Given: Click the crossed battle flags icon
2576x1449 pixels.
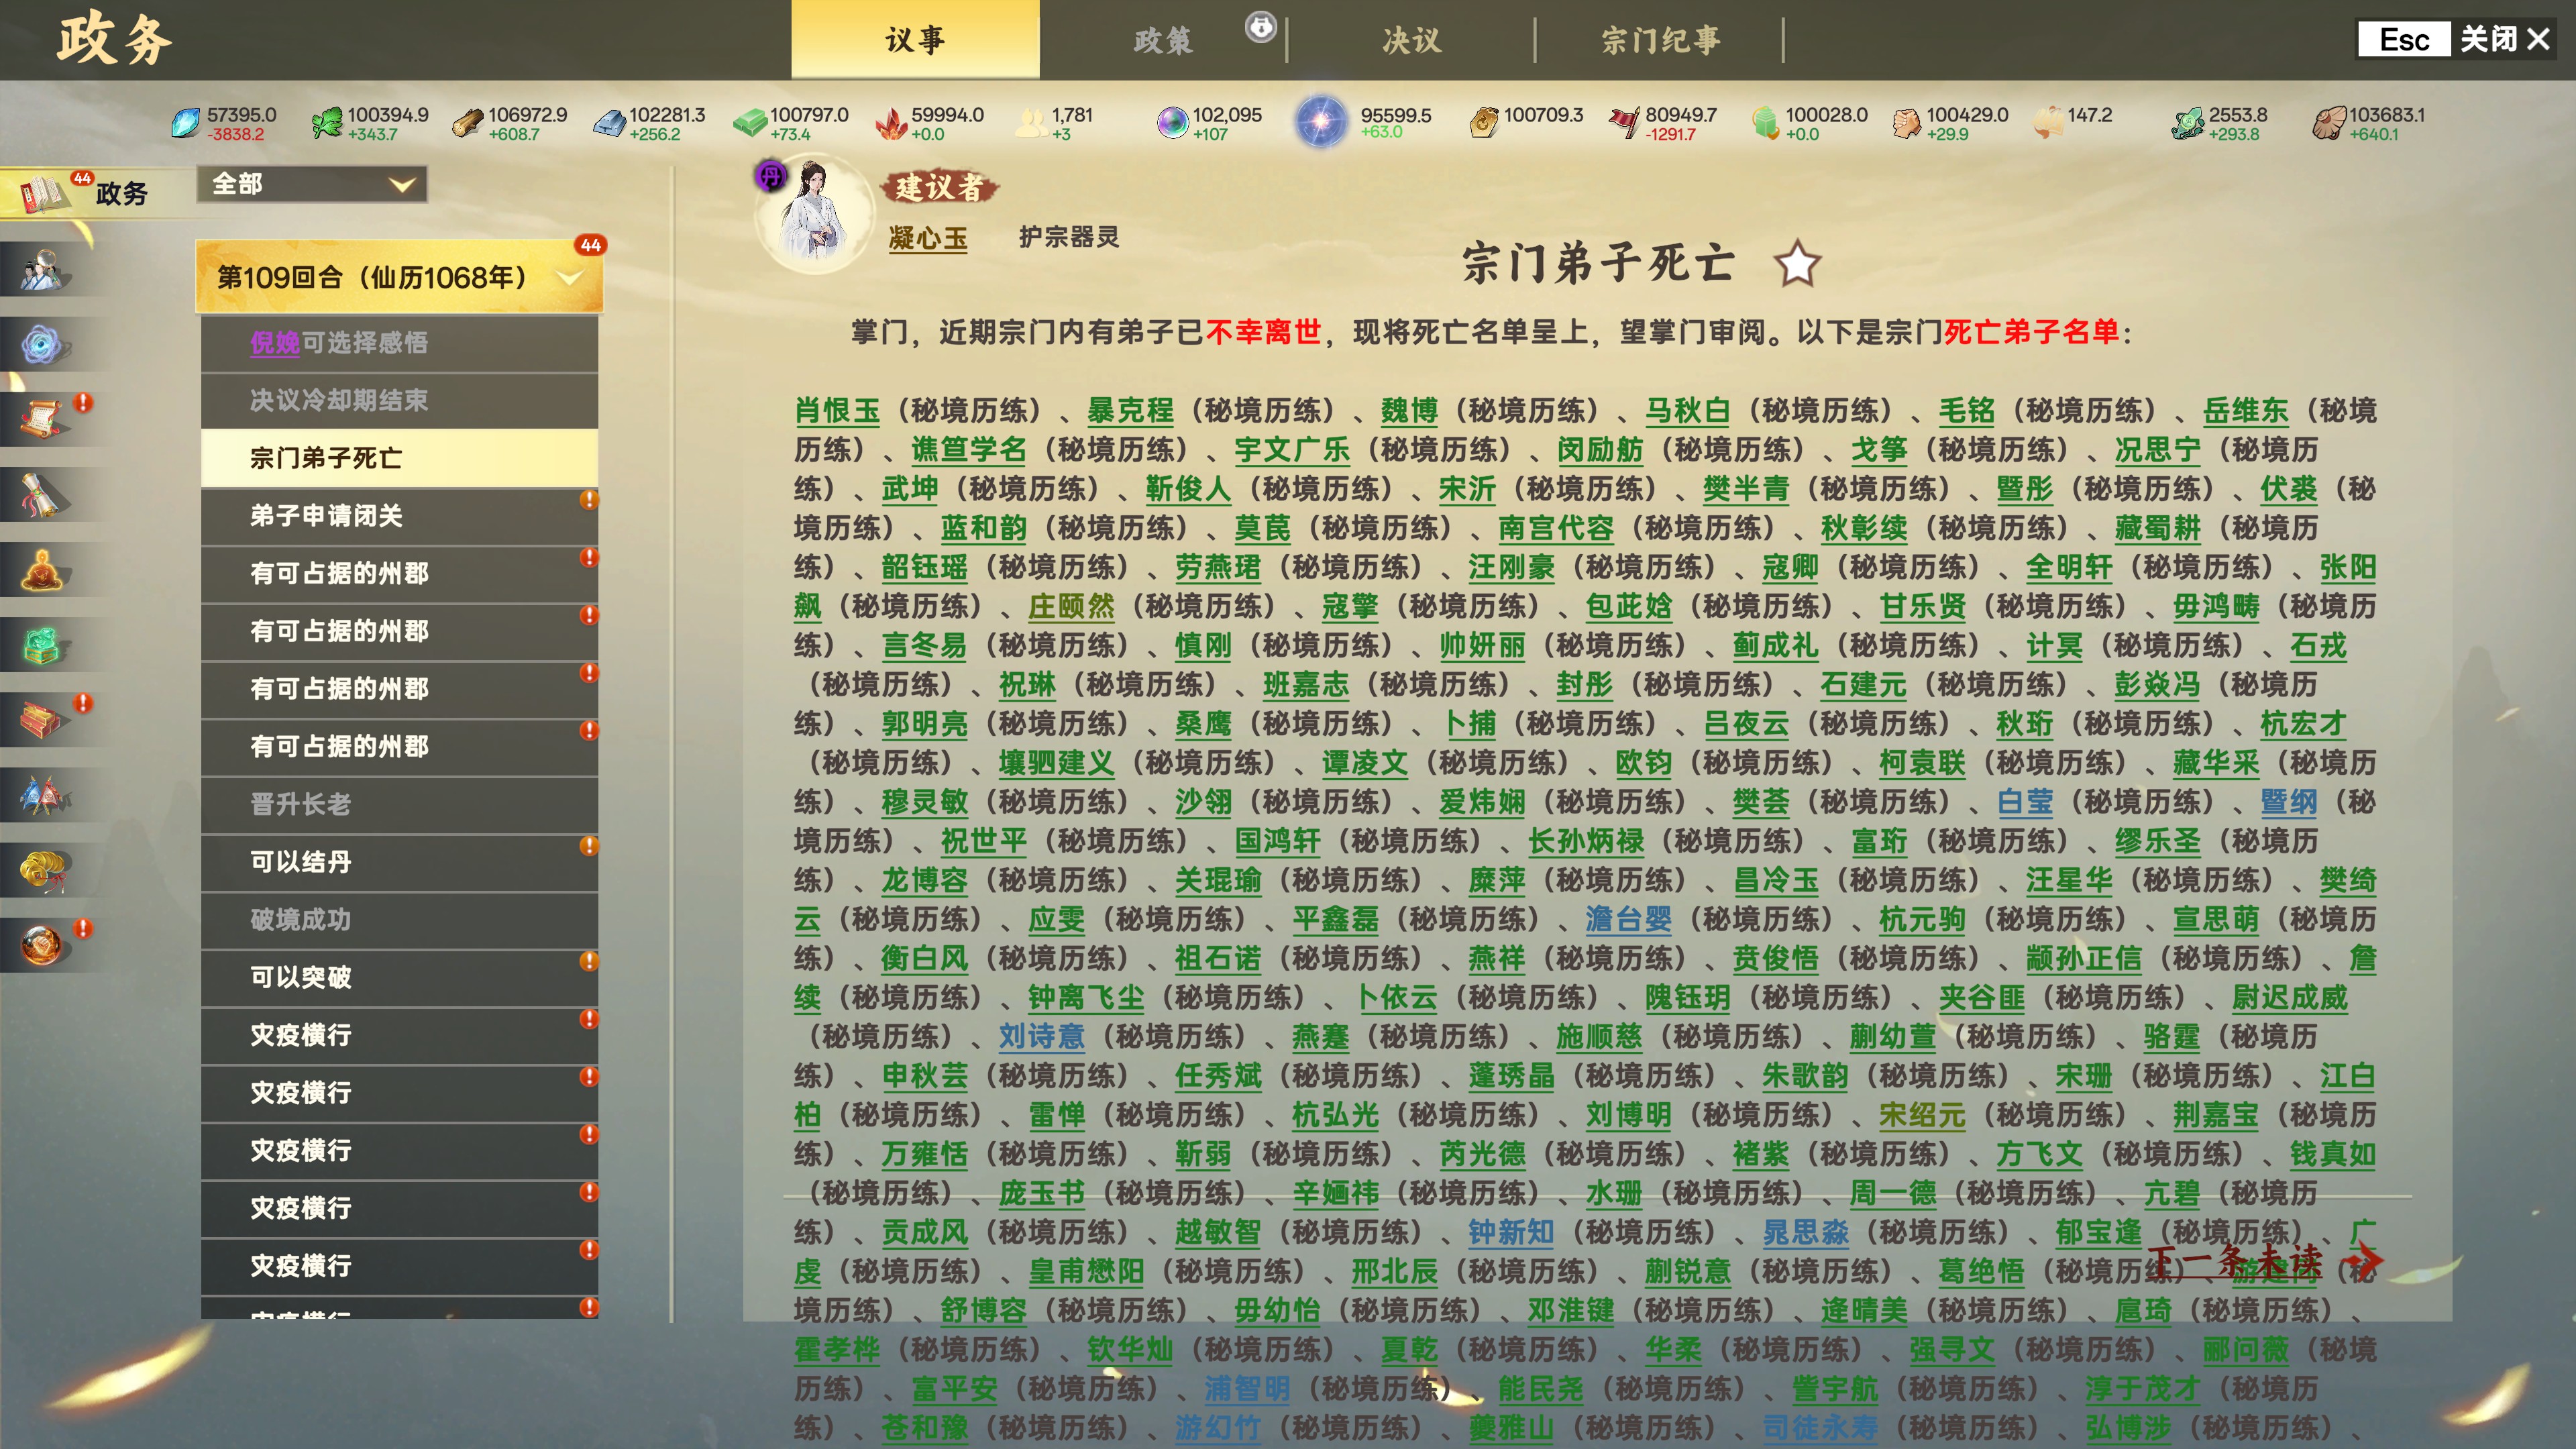Looking at the screenshot, I should pyautogui.click(x=42, y=796).
